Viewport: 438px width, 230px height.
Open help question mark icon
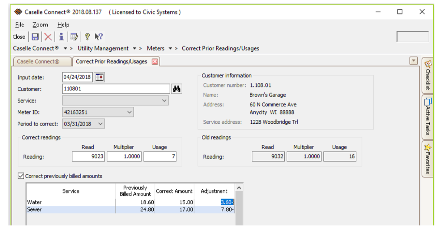point(87,37)
